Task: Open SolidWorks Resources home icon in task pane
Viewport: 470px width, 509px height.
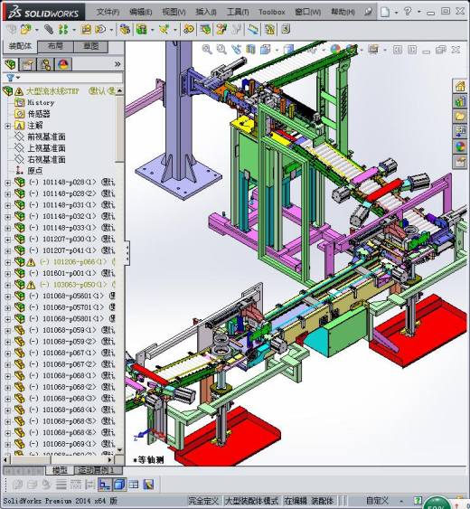Action: coord(460,86)
